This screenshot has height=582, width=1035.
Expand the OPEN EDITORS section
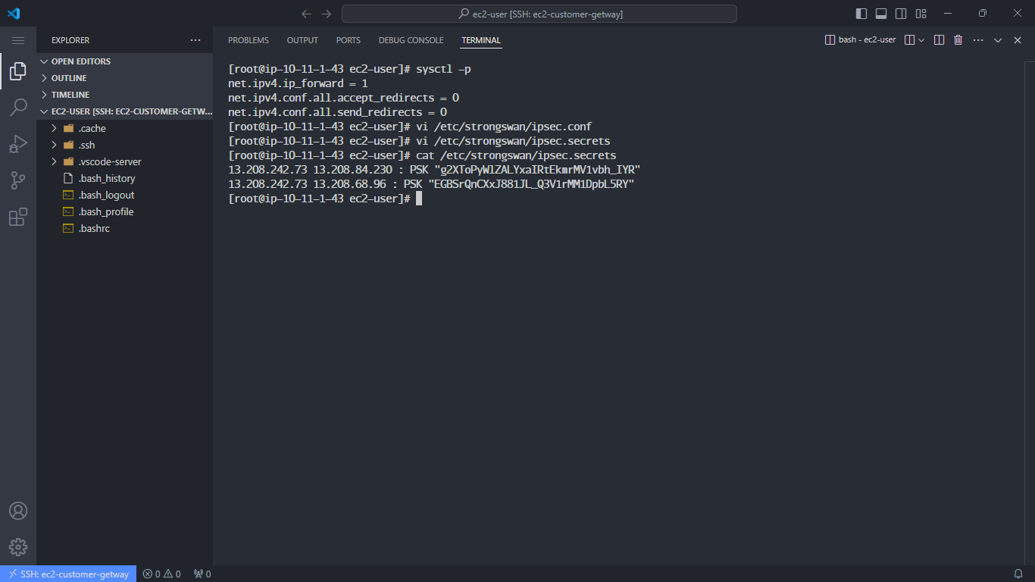(125, 61)
